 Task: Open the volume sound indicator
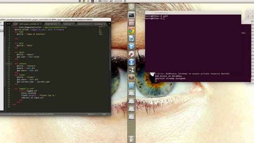tap(111, 1)
